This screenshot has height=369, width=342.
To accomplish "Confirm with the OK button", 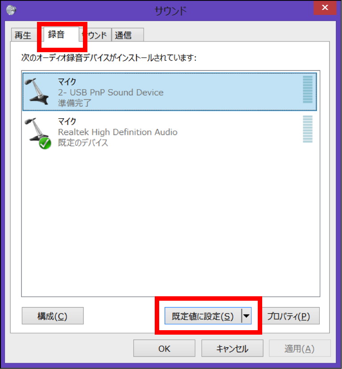I will coord(164,348).
